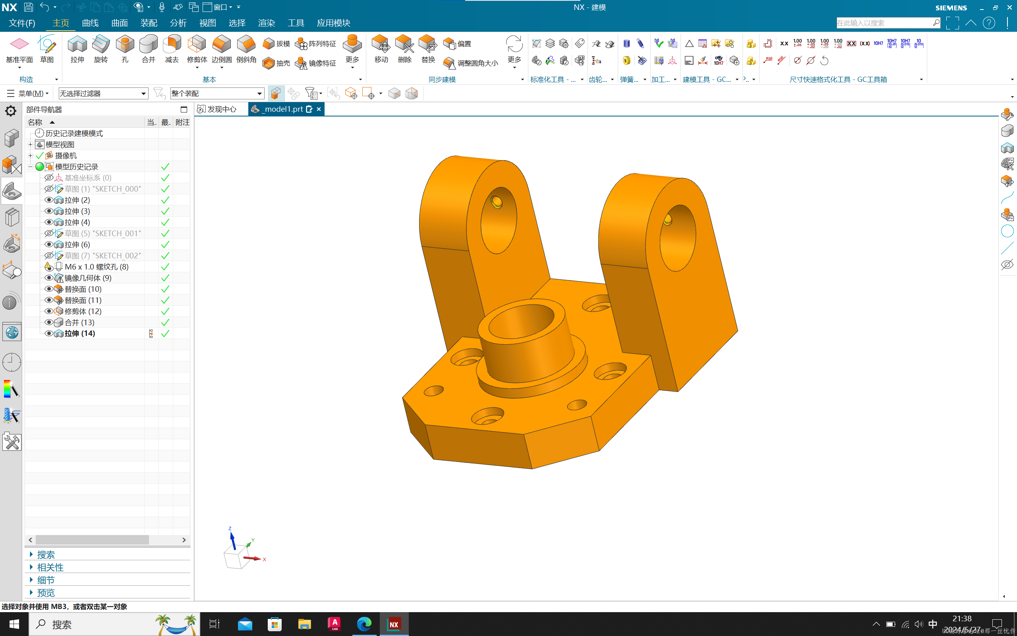This screenshot has width=1017, height=636.
Task: Open File Explorer from the taskbar
Action: 304,624
